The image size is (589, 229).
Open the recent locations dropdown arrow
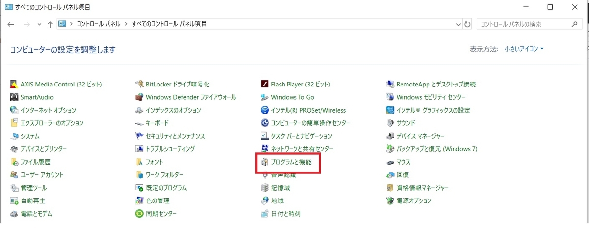pos(39,24)
